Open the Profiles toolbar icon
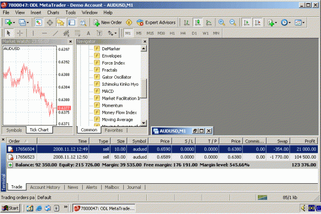Image resolution: width=321 pixels, height=214 pixels. (22, 22)
